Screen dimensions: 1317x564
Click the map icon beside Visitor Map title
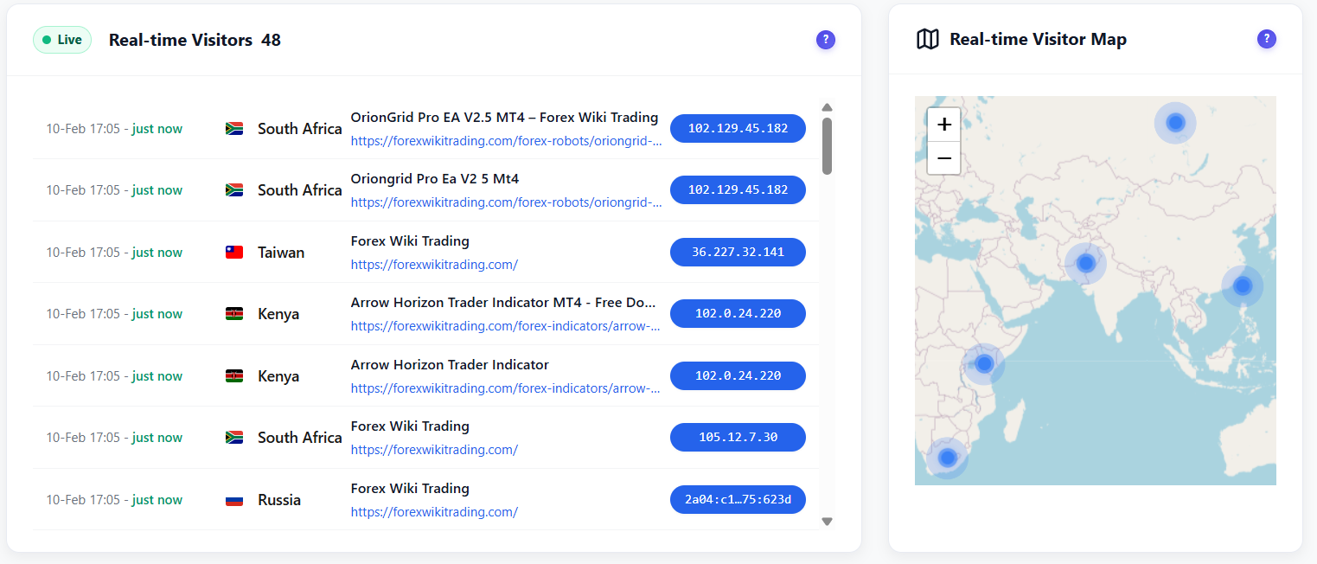tap(927, 38)
